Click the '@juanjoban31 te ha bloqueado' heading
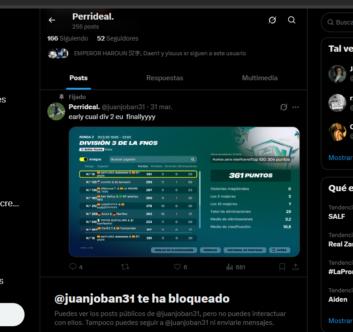The width and height of the screenshot is (353, 332). coord(142,299)
